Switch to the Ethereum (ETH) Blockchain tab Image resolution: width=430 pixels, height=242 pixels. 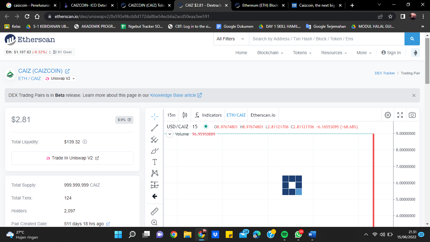pyautogui.click(x=260, y=5)
